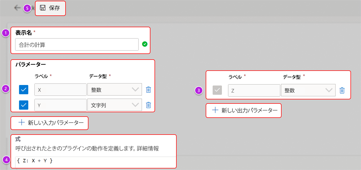Add a new input parameter

(49, 123)
